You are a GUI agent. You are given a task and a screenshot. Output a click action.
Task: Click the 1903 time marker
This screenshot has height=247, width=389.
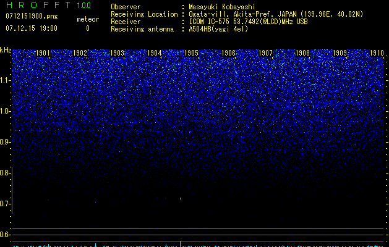[117, 53]
